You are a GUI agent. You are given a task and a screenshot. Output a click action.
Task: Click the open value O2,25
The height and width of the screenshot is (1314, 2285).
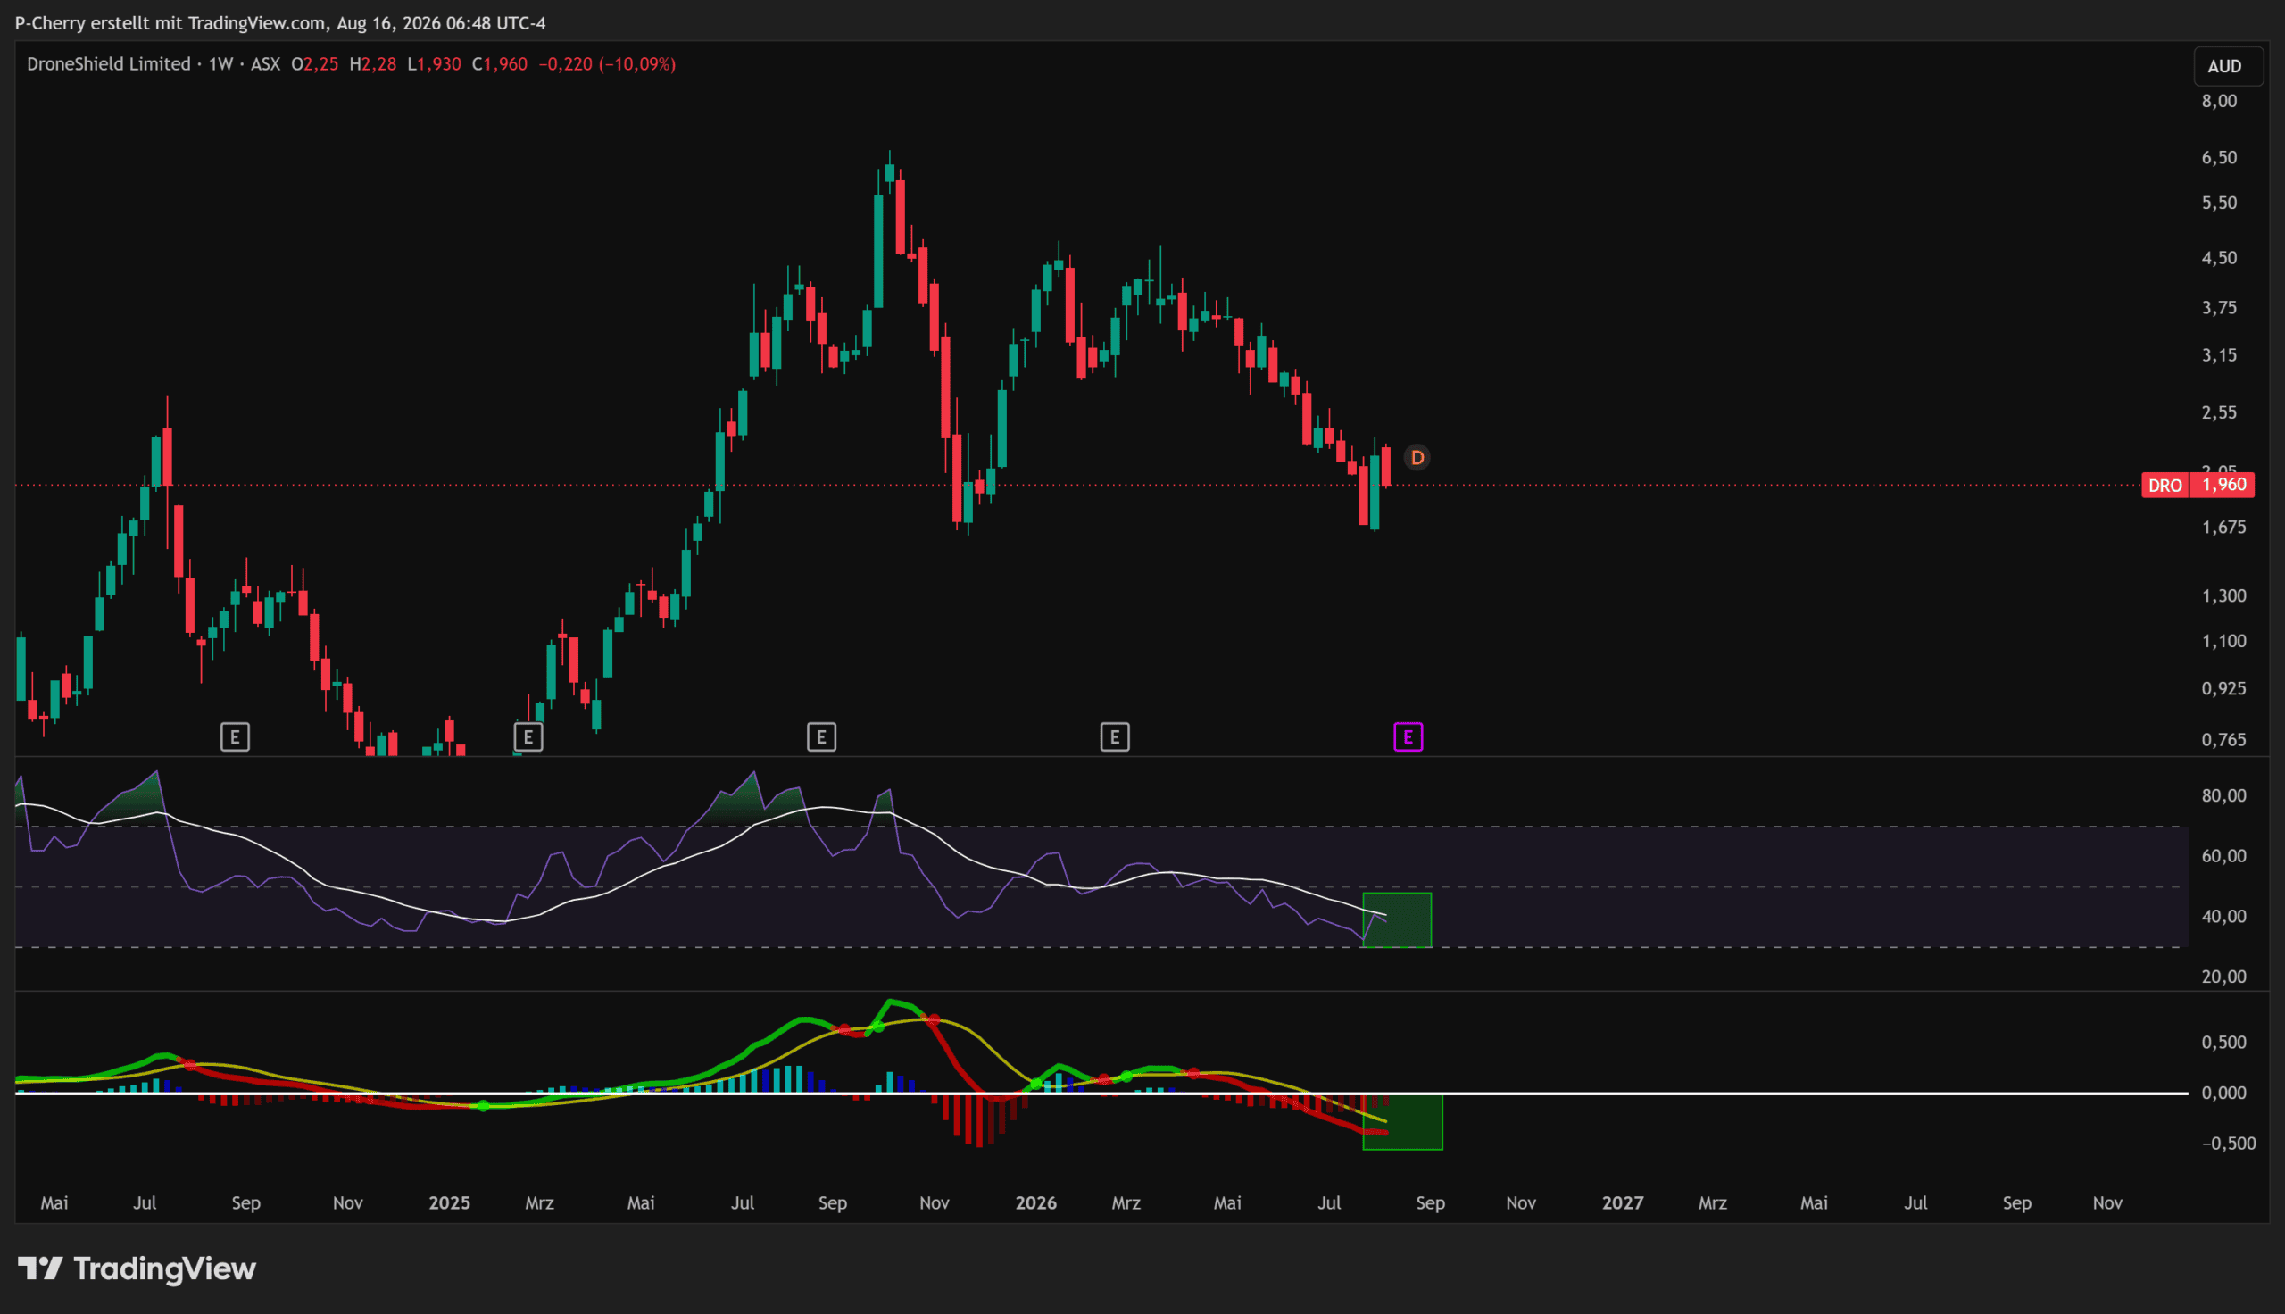tap(315, 64)
